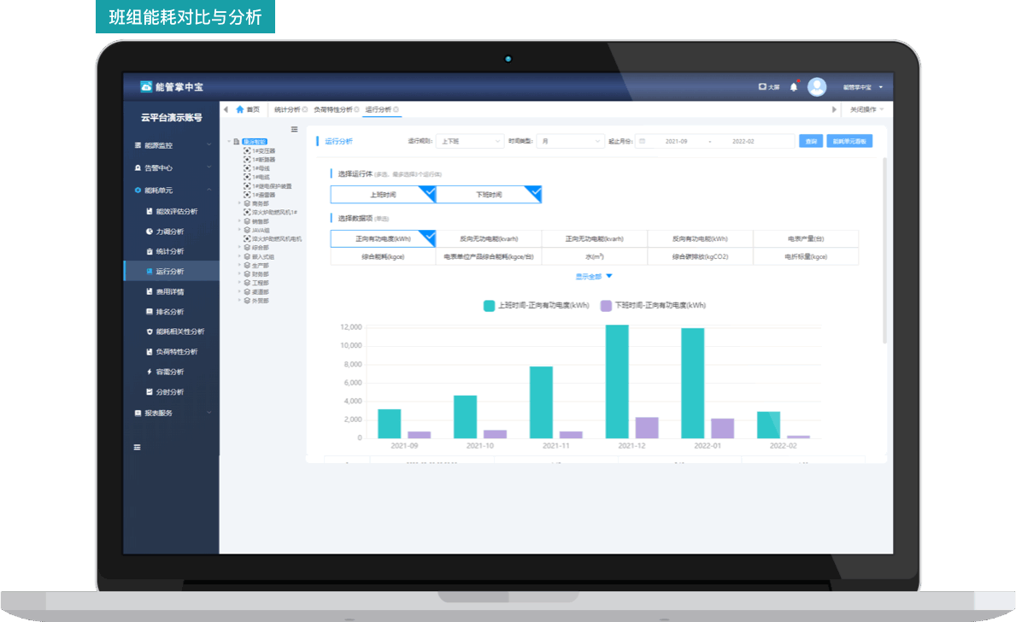Select 1#继电保护装置 in the tree
Image resolution: width=1016 pixels, height=622 pixels.
click(272, 186)
